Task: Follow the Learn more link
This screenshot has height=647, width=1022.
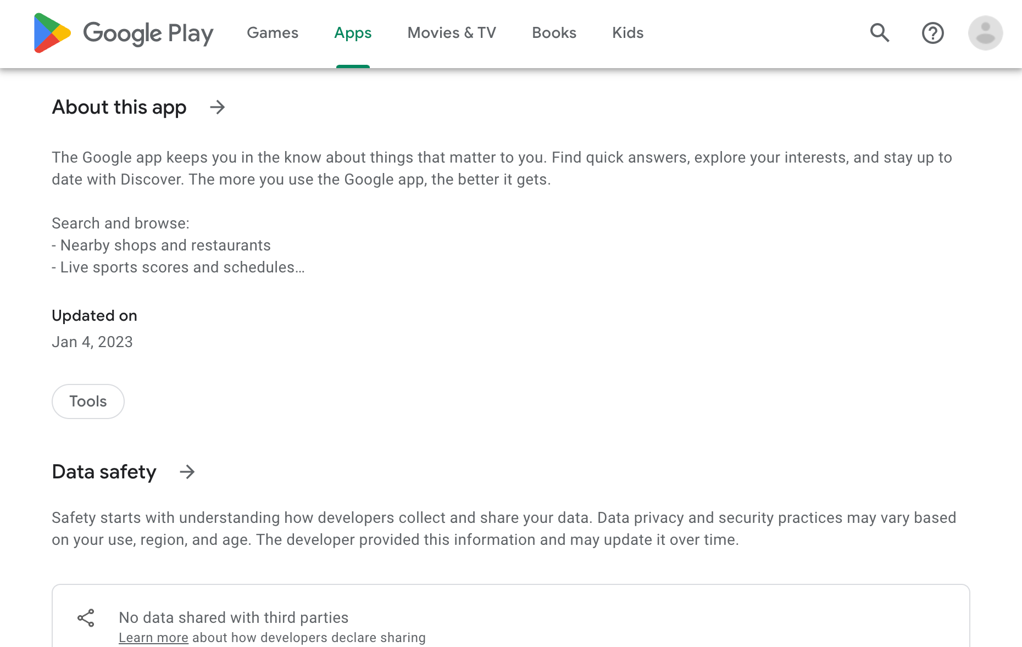Action: (153, 638)
